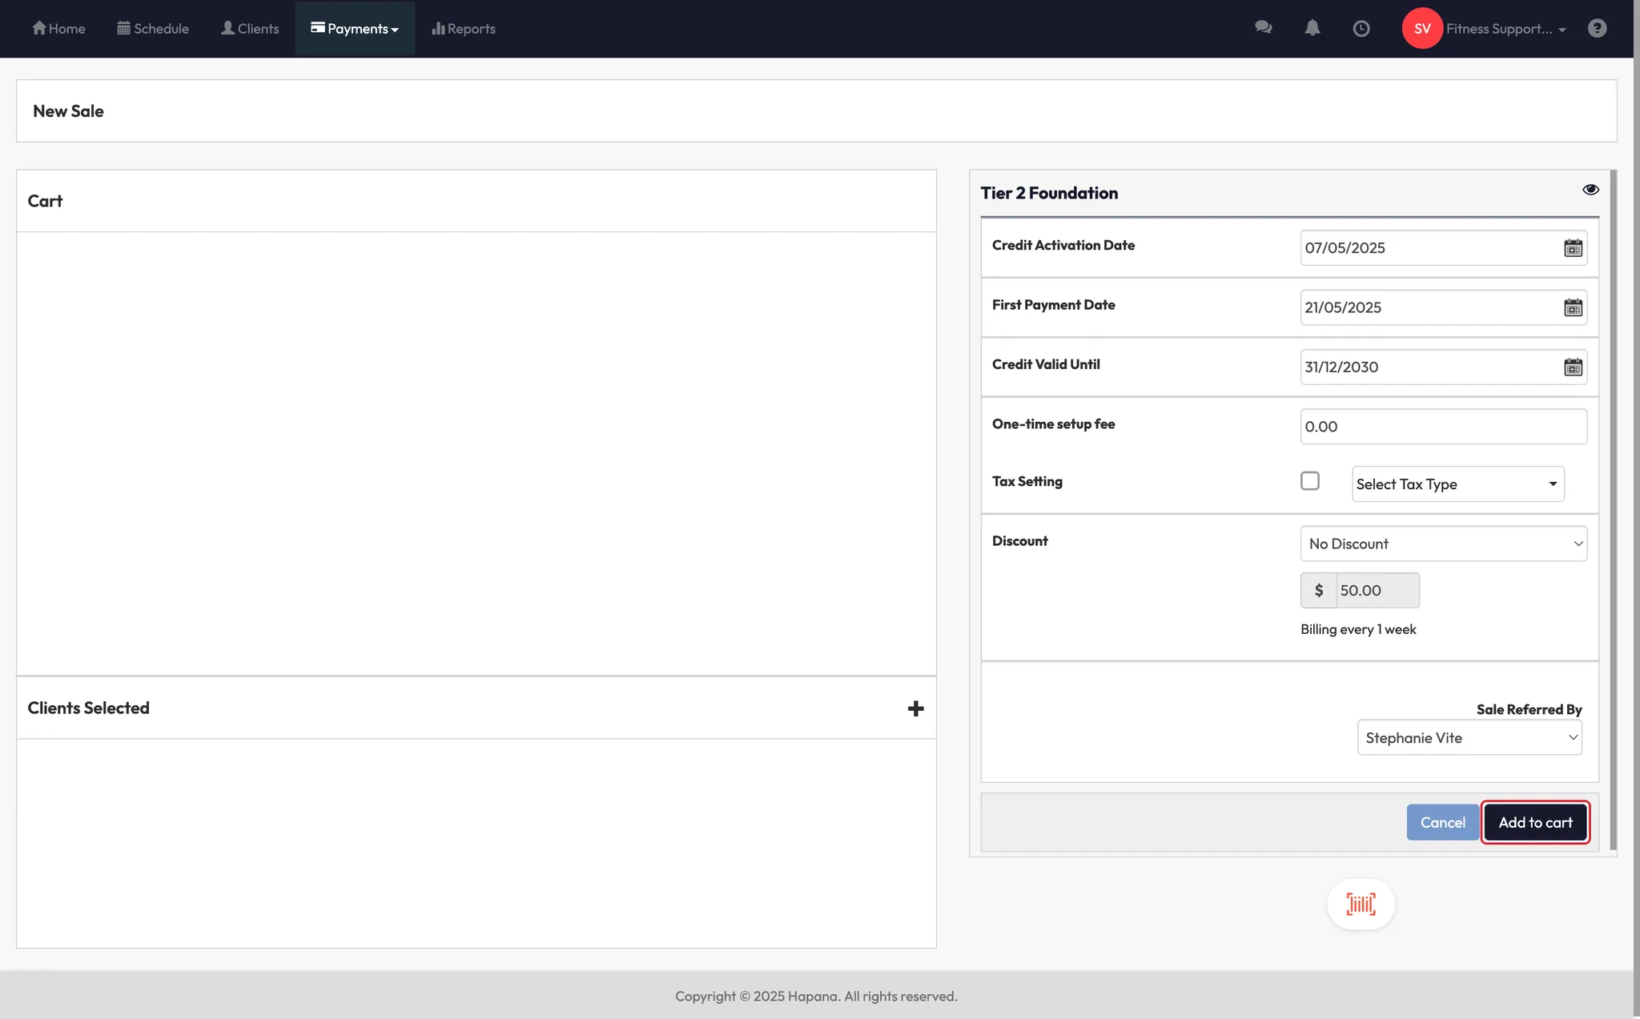Add a client with plus icon

point(915,708)
